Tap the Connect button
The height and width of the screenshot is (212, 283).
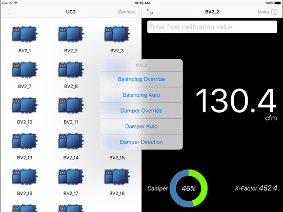[x=127, y=12]
